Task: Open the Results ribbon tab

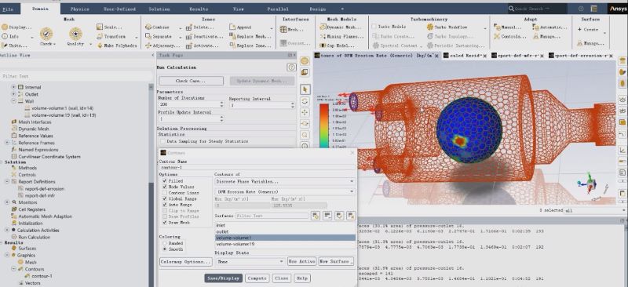Action: 199,9
